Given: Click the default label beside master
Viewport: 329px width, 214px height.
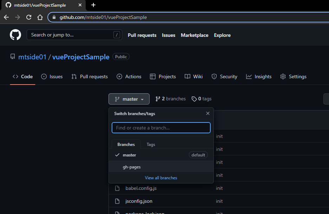Looking at the screenshot, I should 198,155.
